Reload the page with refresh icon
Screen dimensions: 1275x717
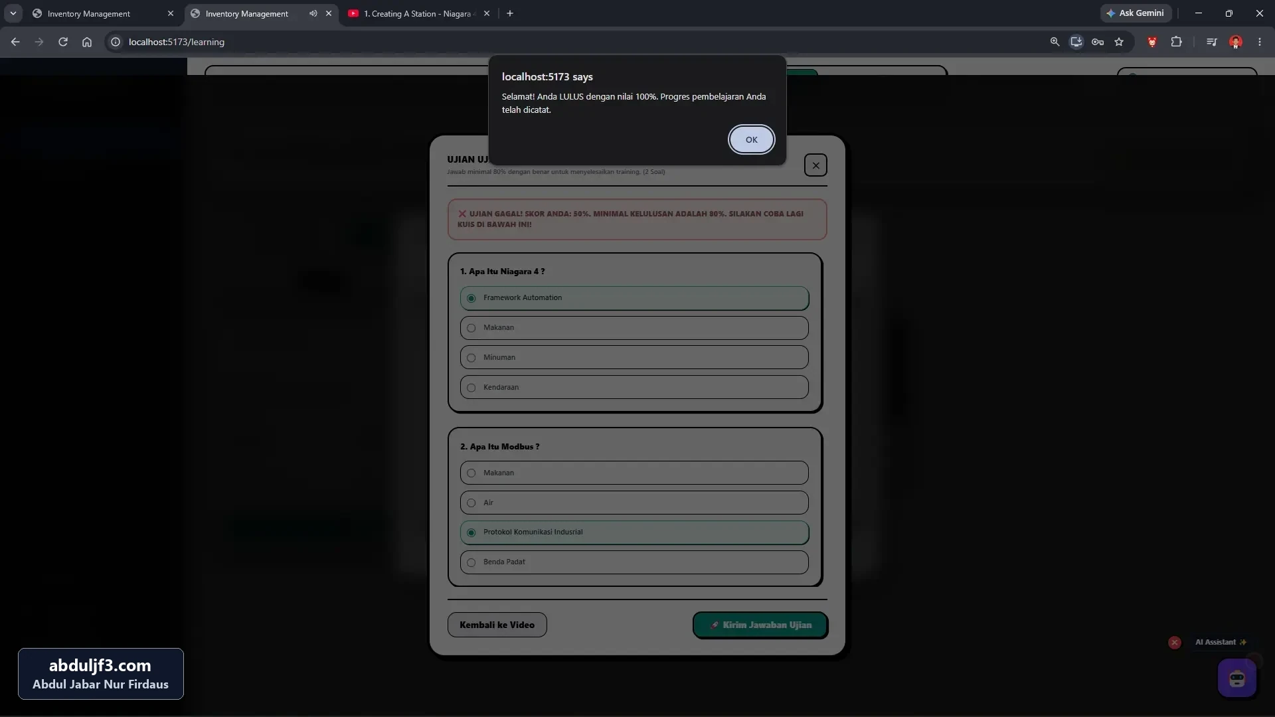pos(62,42)
